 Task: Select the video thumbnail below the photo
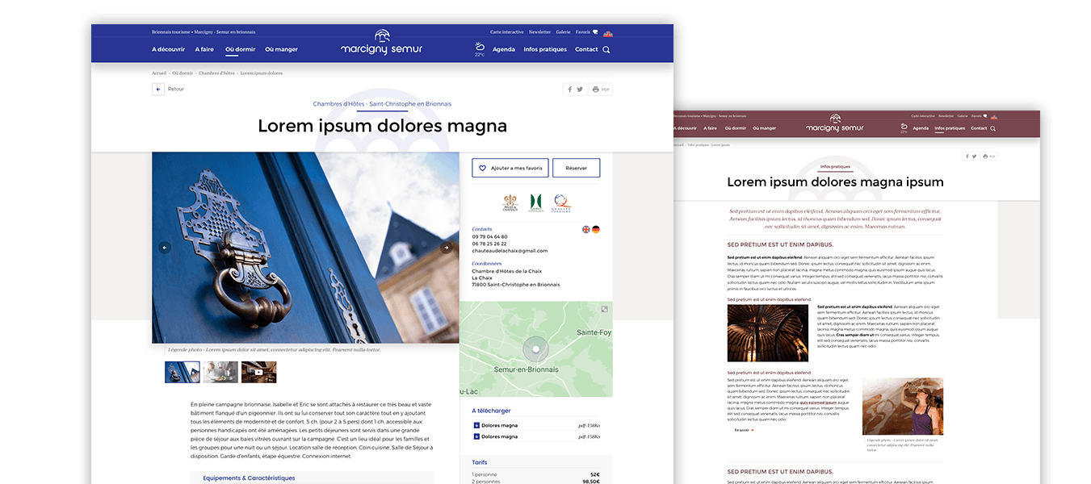[258, 372]
